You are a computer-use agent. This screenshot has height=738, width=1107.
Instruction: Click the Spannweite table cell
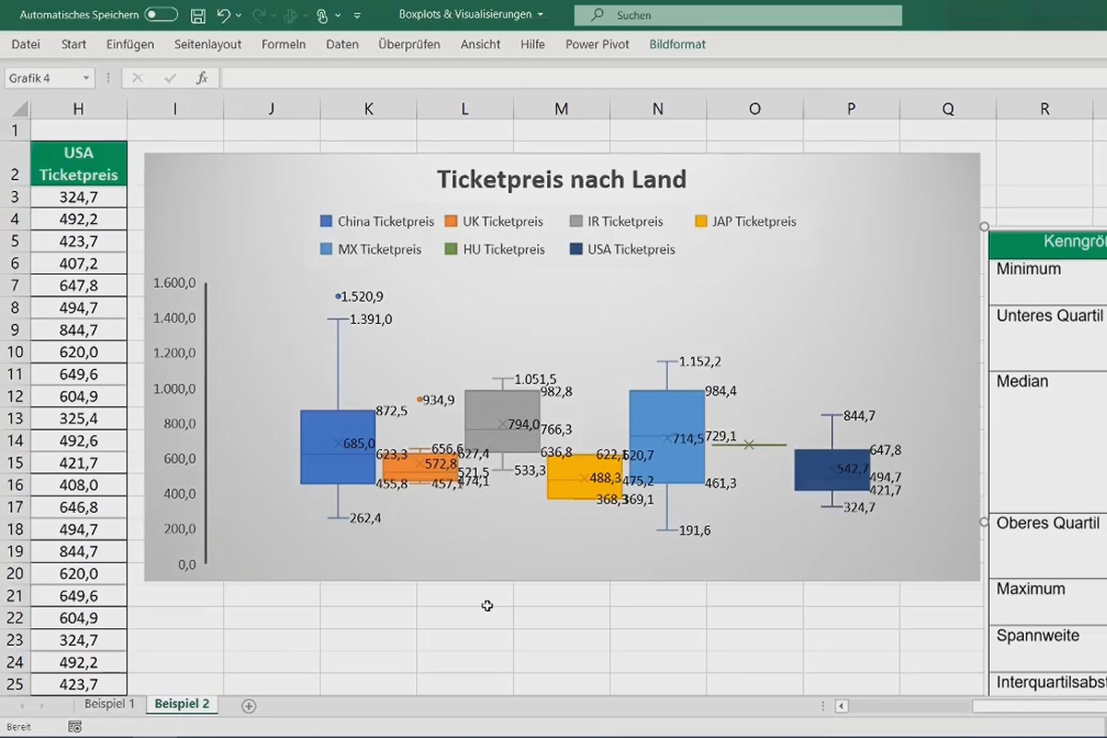(x=1048, y=649)
